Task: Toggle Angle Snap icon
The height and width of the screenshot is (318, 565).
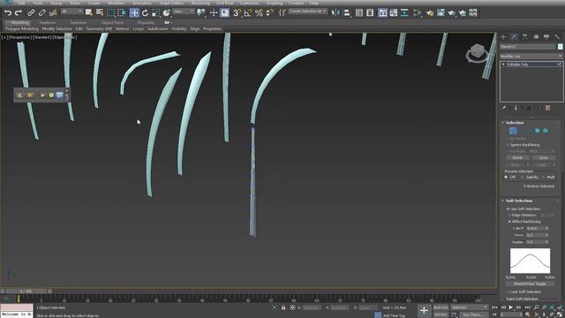Action: pyautogui.click(x=248, y=13)
